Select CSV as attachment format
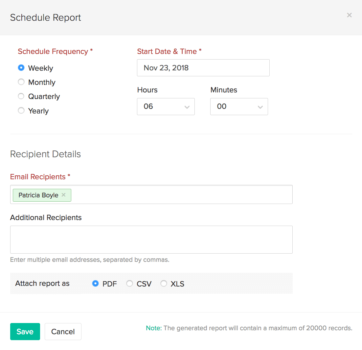 [130, 283]
